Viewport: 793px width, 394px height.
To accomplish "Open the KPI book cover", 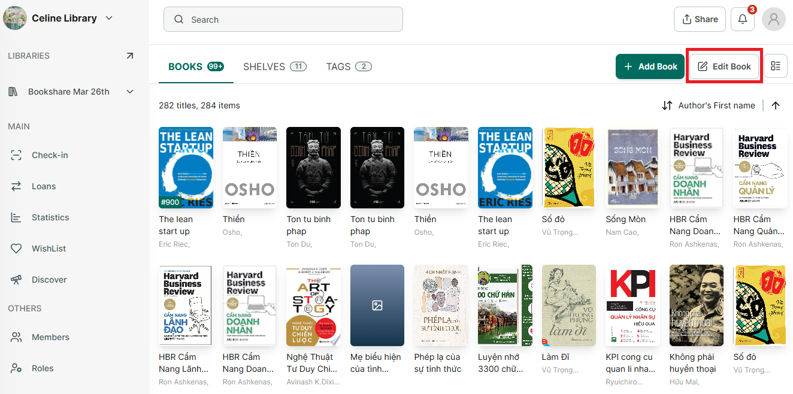I will click(x=633, y=305).
